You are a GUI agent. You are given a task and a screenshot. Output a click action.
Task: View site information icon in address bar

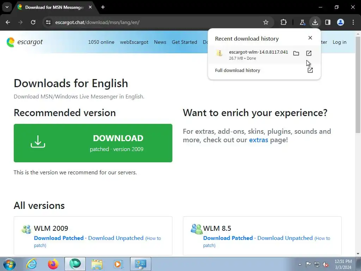48,22
